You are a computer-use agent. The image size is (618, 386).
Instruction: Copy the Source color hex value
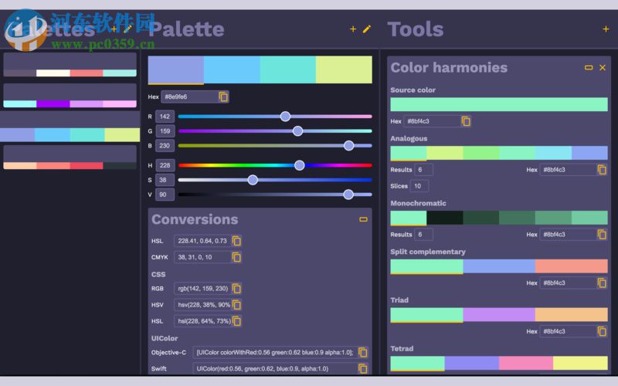466,121
